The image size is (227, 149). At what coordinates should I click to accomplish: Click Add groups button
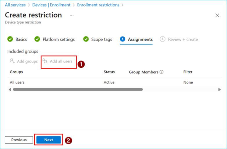[24, 61]
